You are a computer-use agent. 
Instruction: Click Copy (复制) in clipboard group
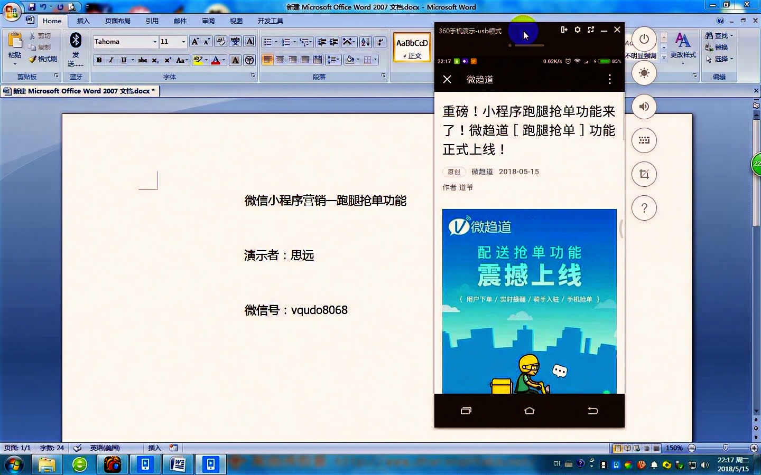pos(40,47)
